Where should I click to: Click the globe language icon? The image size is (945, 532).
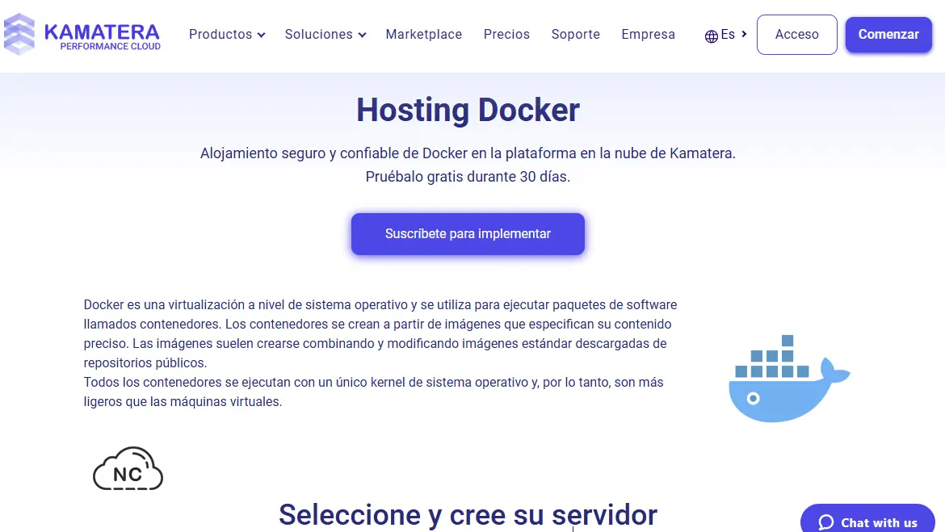(x=712, y=36)
